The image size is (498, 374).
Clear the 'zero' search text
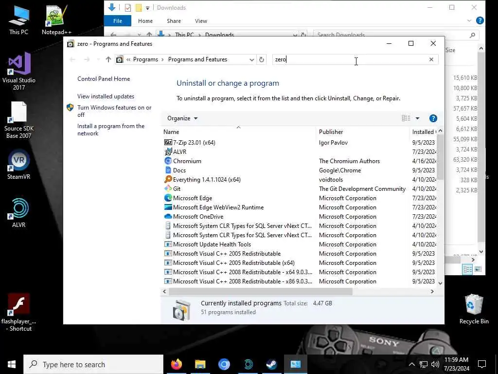tap(431, 59)
